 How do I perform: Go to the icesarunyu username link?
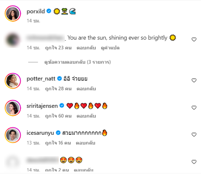tap(40, 133)
